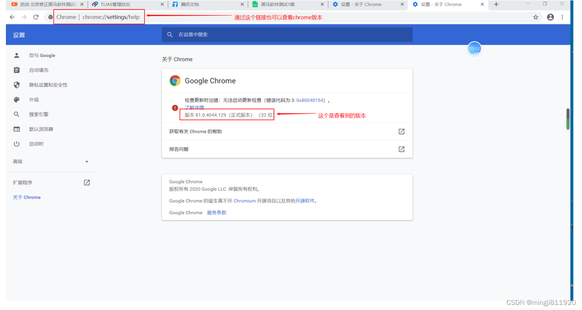Image resolution: width=582 pixels, height=310 pixels.
Task: Reload the current page
Action: 36,17
